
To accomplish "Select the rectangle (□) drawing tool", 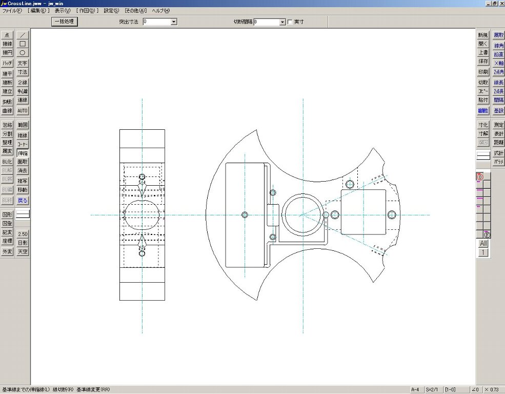I will (x=23, y=44).
